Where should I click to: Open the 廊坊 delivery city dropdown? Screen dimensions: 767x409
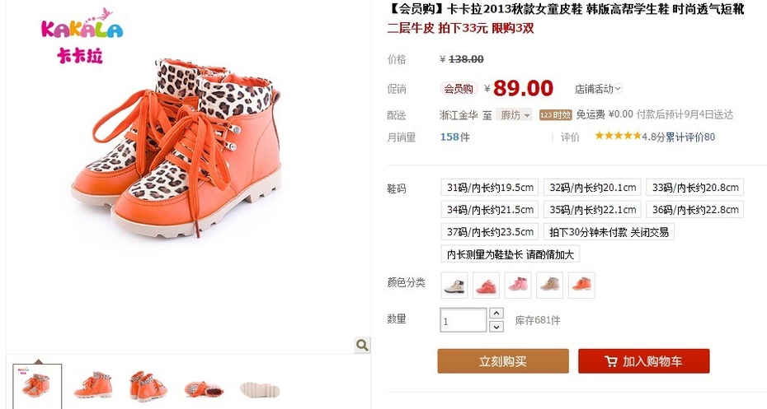tap(514, 115)
